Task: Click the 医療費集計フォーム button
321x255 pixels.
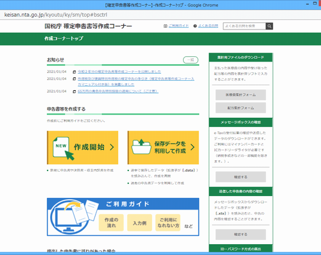Action: [241, 95]
